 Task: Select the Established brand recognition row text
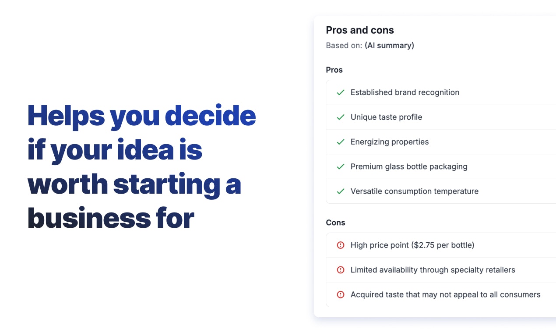pyautogui.click(x=405, y=92)
